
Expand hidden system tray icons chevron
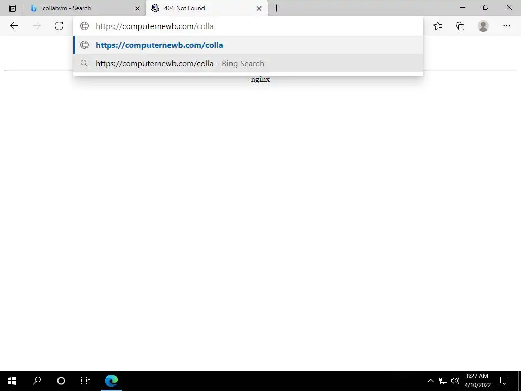coord(430,381)
